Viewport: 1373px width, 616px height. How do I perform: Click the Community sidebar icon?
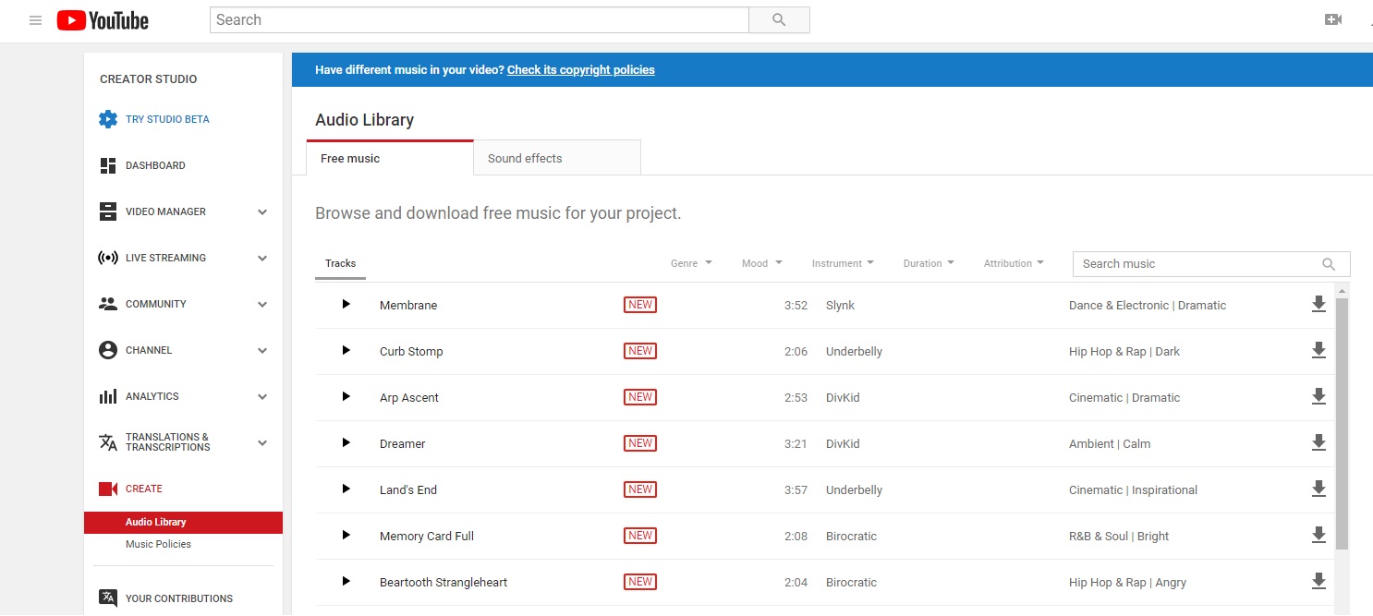point(108,303)
